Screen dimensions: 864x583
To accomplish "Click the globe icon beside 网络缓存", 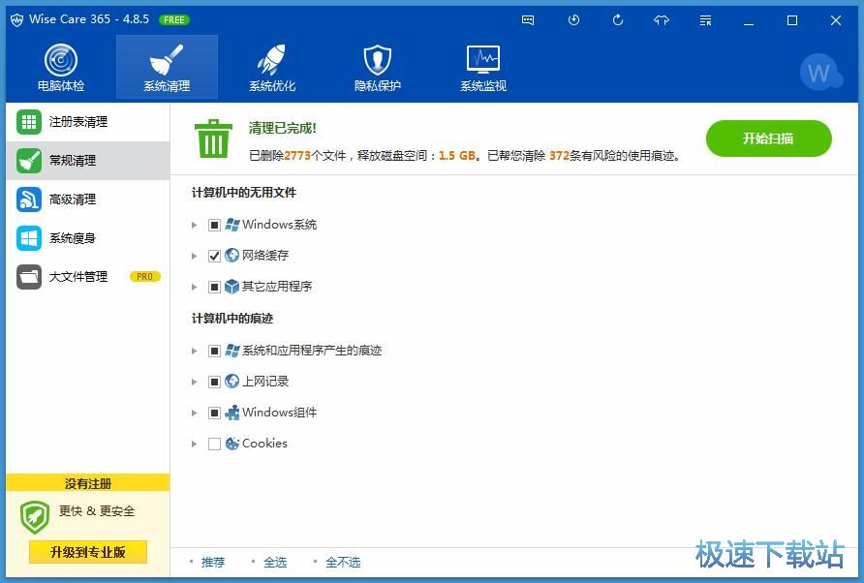I will pyautogui.click(x=231, y=256).
